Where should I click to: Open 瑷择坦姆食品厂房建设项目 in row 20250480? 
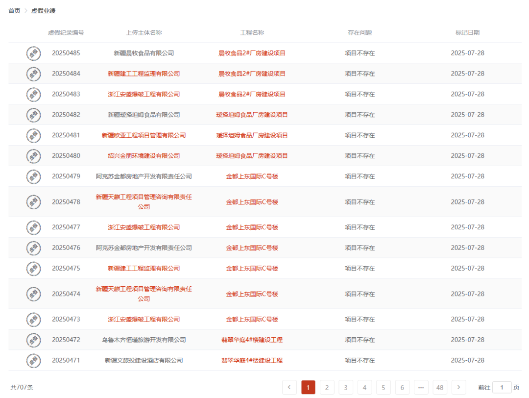(252, 155)
